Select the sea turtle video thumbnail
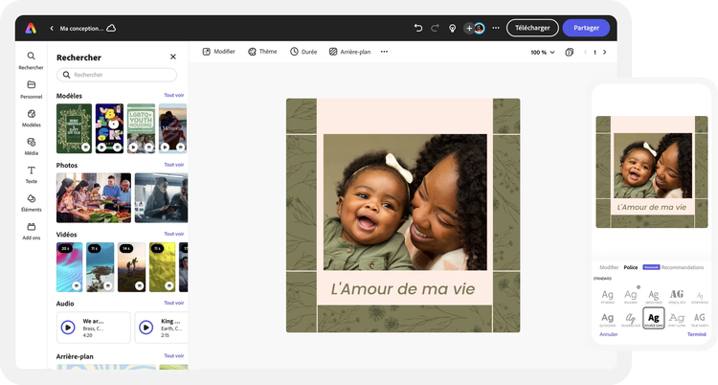The width and height of the screenshot is (718, 385). coord(101,267)
